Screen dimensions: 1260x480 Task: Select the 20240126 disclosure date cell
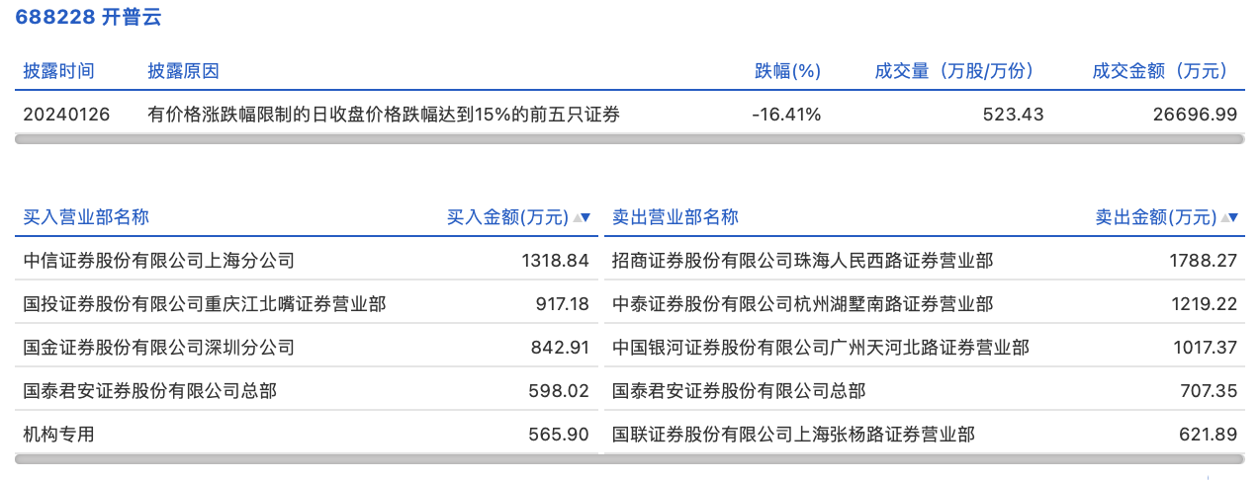click(66, 115)
